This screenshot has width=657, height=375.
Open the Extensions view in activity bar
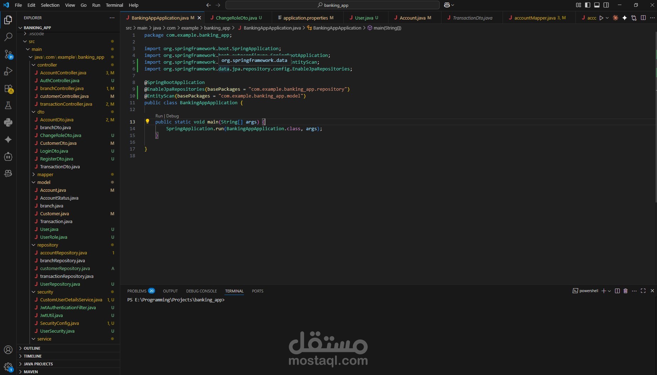click(8, 88)
